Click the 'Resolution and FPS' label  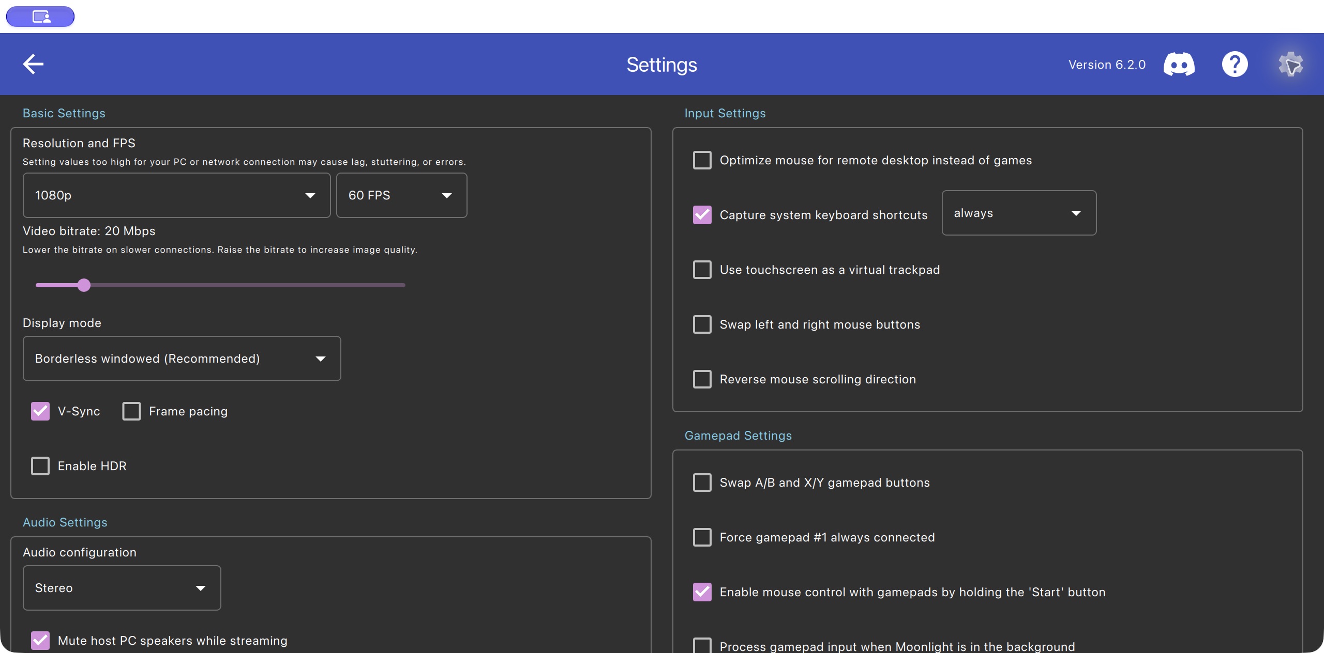coord(79,143)
